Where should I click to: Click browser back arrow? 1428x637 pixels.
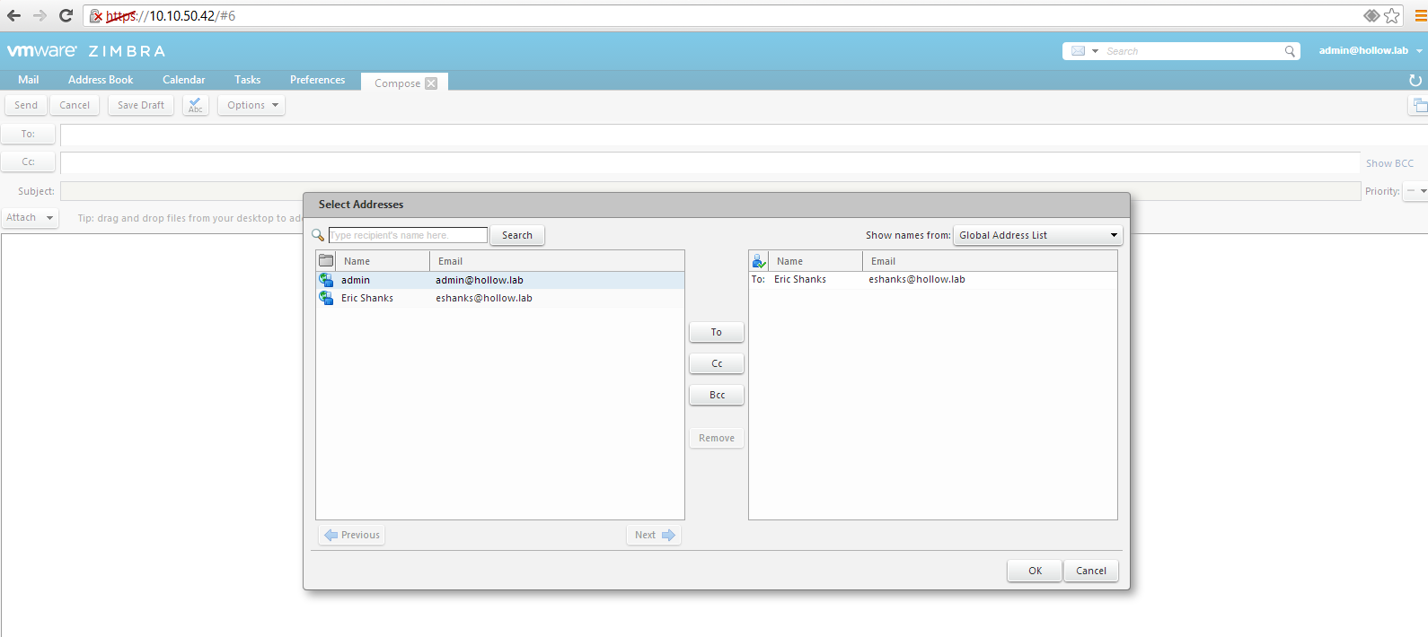coord(13,15)
